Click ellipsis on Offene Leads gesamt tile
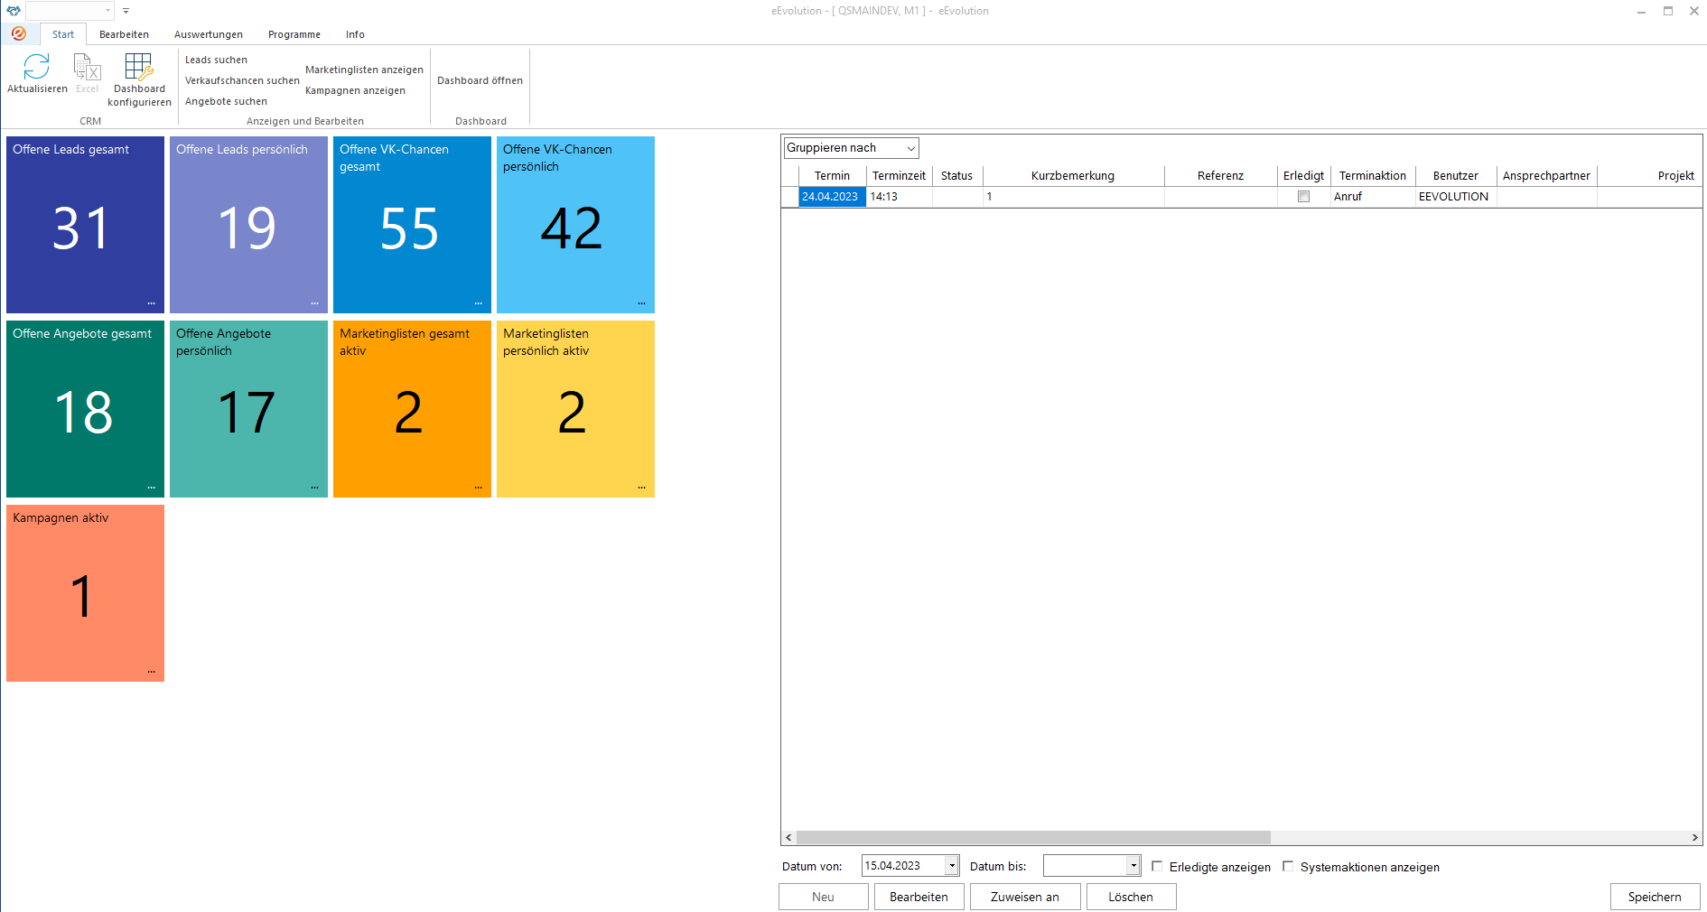The image size is (1707, 912). (x=152, y=303)
